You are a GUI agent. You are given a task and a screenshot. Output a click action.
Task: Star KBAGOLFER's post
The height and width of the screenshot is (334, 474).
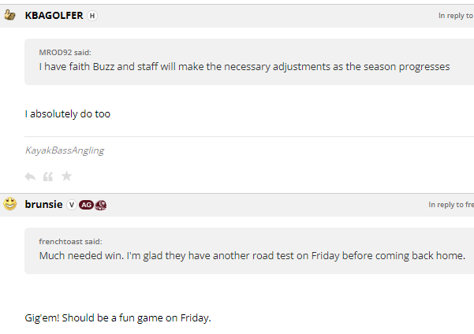(x=67, y=176)
